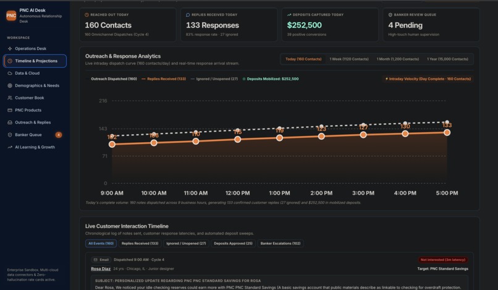Filter timeline by Deposits Approved (25)
498x290 pixels.
coord(233,244)
